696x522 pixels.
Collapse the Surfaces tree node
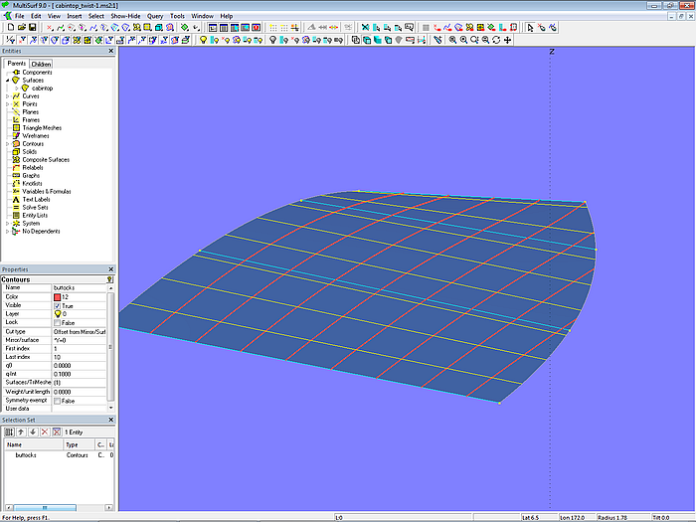pyautogui.click(x=7, y=81)
